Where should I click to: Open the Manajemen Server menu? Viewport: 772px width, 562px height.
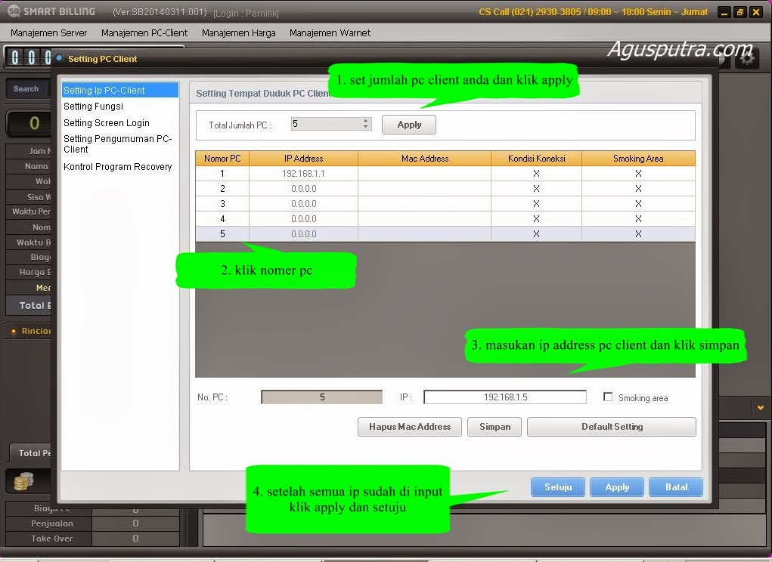47,32
